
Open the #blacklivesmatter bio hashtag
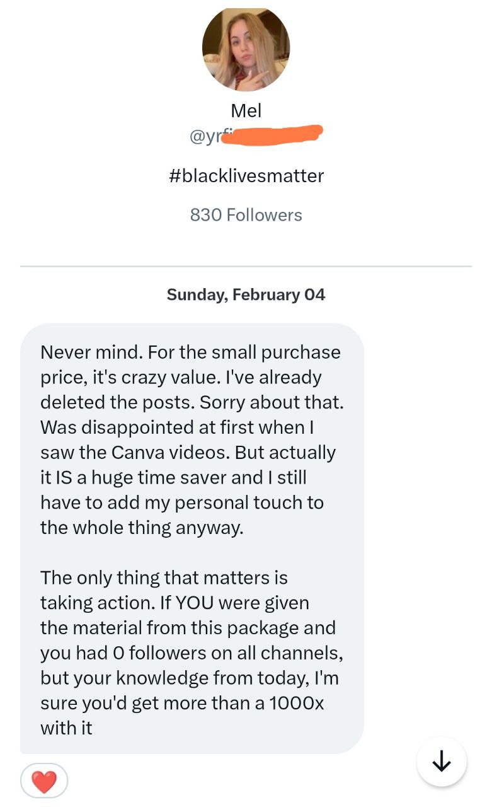pos(246,175)
